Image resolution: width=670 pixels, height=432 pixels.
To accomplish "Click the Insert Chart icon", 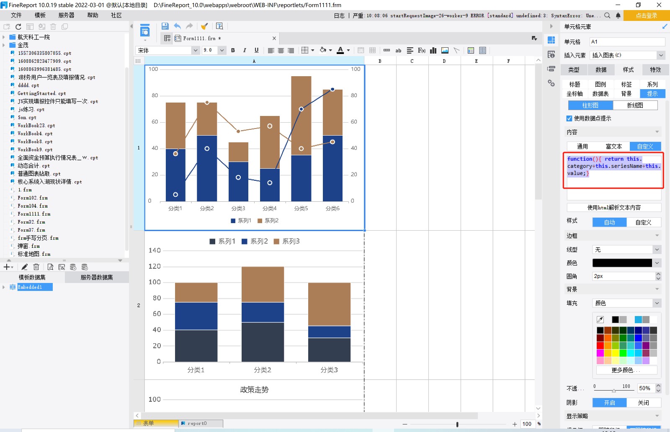I will [x=433, y=51].
